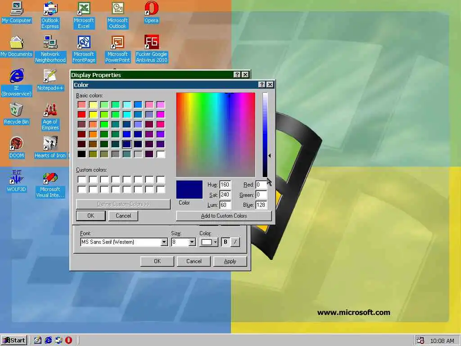Expand the font Size dropdown
461x346 pixels.
coord(192,242)
